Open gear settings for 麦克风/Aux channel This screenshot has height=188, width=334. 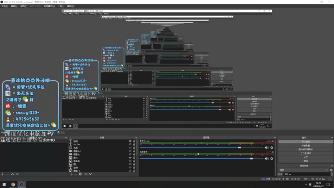[x=272, y=147]
